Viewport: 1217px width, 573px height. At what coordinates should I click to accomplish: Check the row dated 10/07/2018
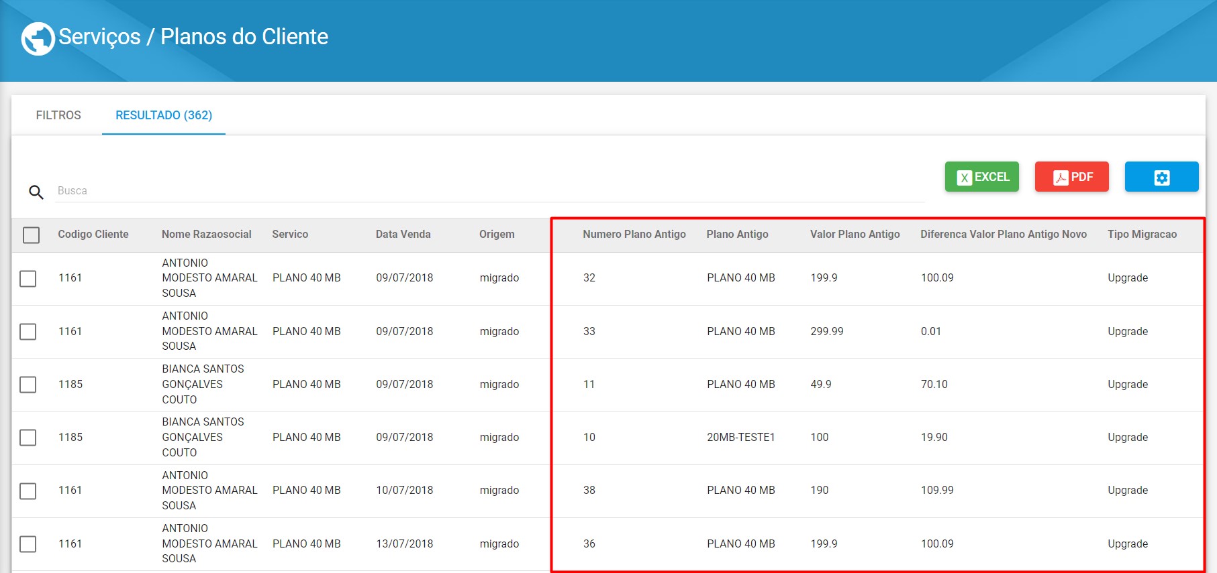[28, 491]
